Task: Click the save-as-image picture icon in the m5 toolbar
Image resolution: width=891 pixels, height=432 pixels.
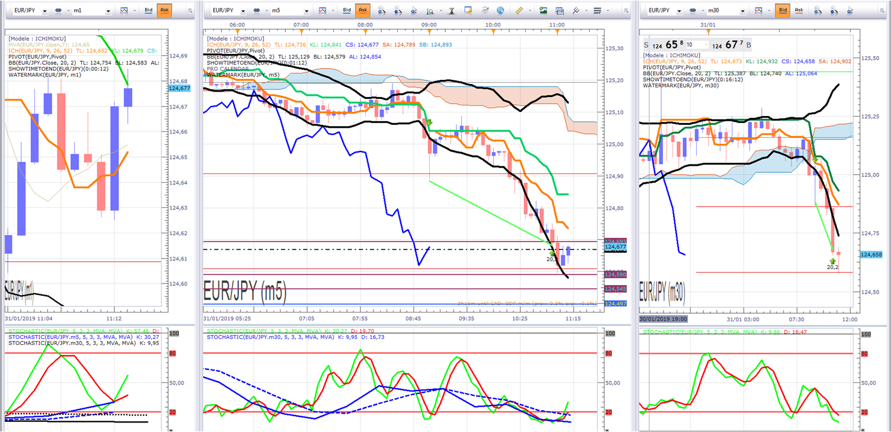Action: pyautogui.click(x=543, y=11)
